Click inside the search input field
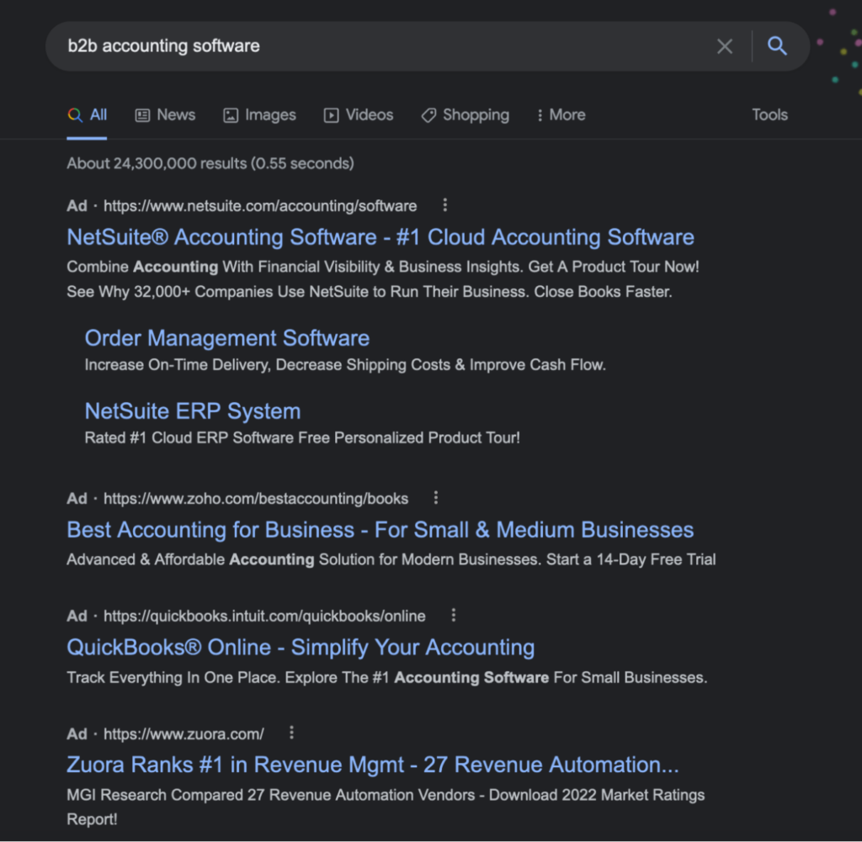Screen dimensions: 862x842 tap(337, 46)
